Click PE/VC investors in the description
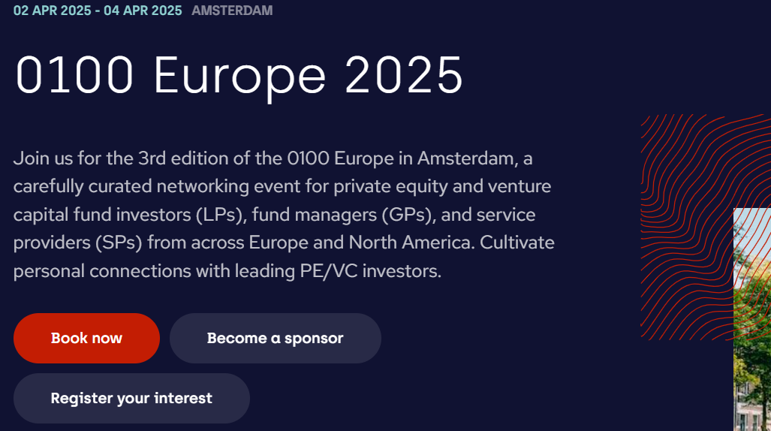This screenshot has height=431, width=771. pyautogui.click(x=371, y=271)
